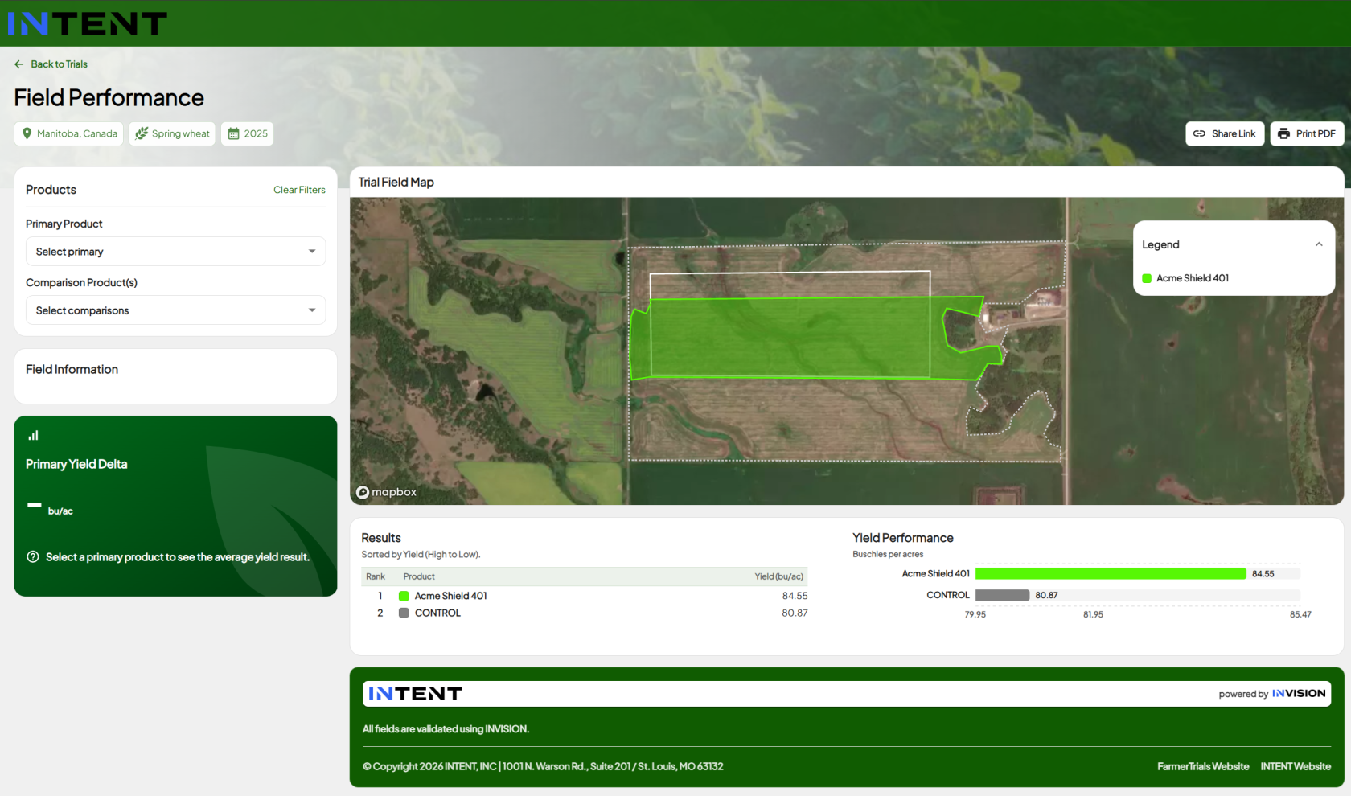
Task: Click yield value 80.87 in Results table
Action: click(795, 613)
